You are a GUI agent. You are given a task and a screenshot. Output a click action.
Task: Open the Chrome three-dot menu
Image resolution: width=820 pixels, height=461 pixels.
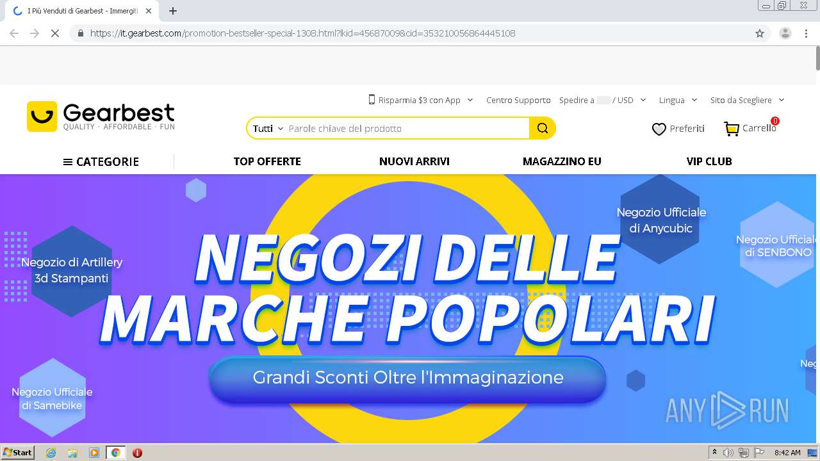point(806,33)
